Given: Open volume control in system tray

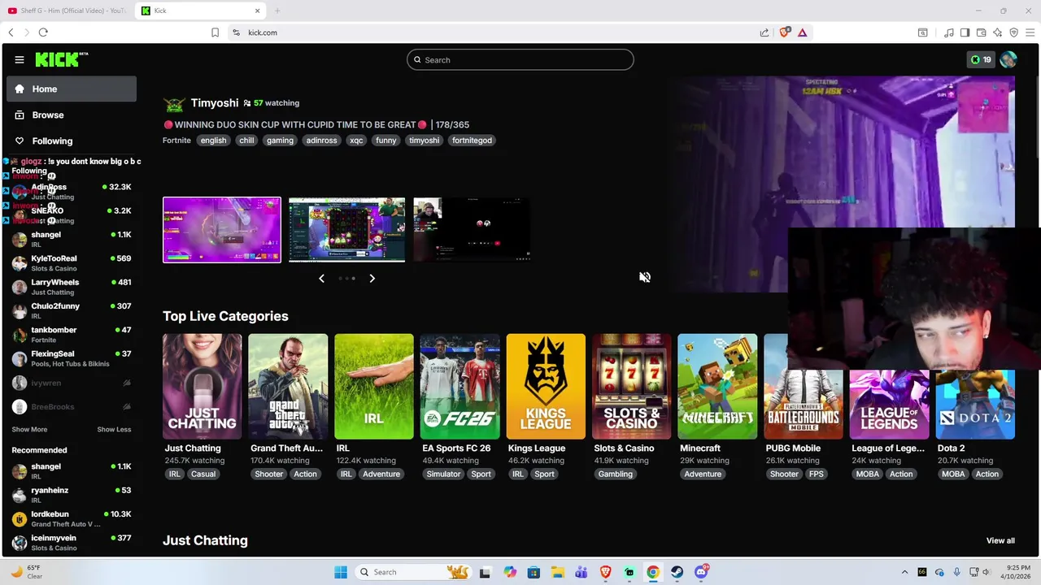Looking at the screenshot, I should [986, 572].
